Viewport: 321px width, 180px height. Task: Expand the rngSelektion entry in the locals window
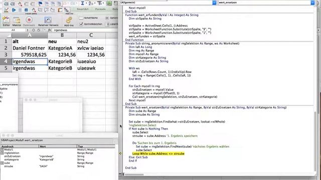pyautogui.click(x=2, y=153)
